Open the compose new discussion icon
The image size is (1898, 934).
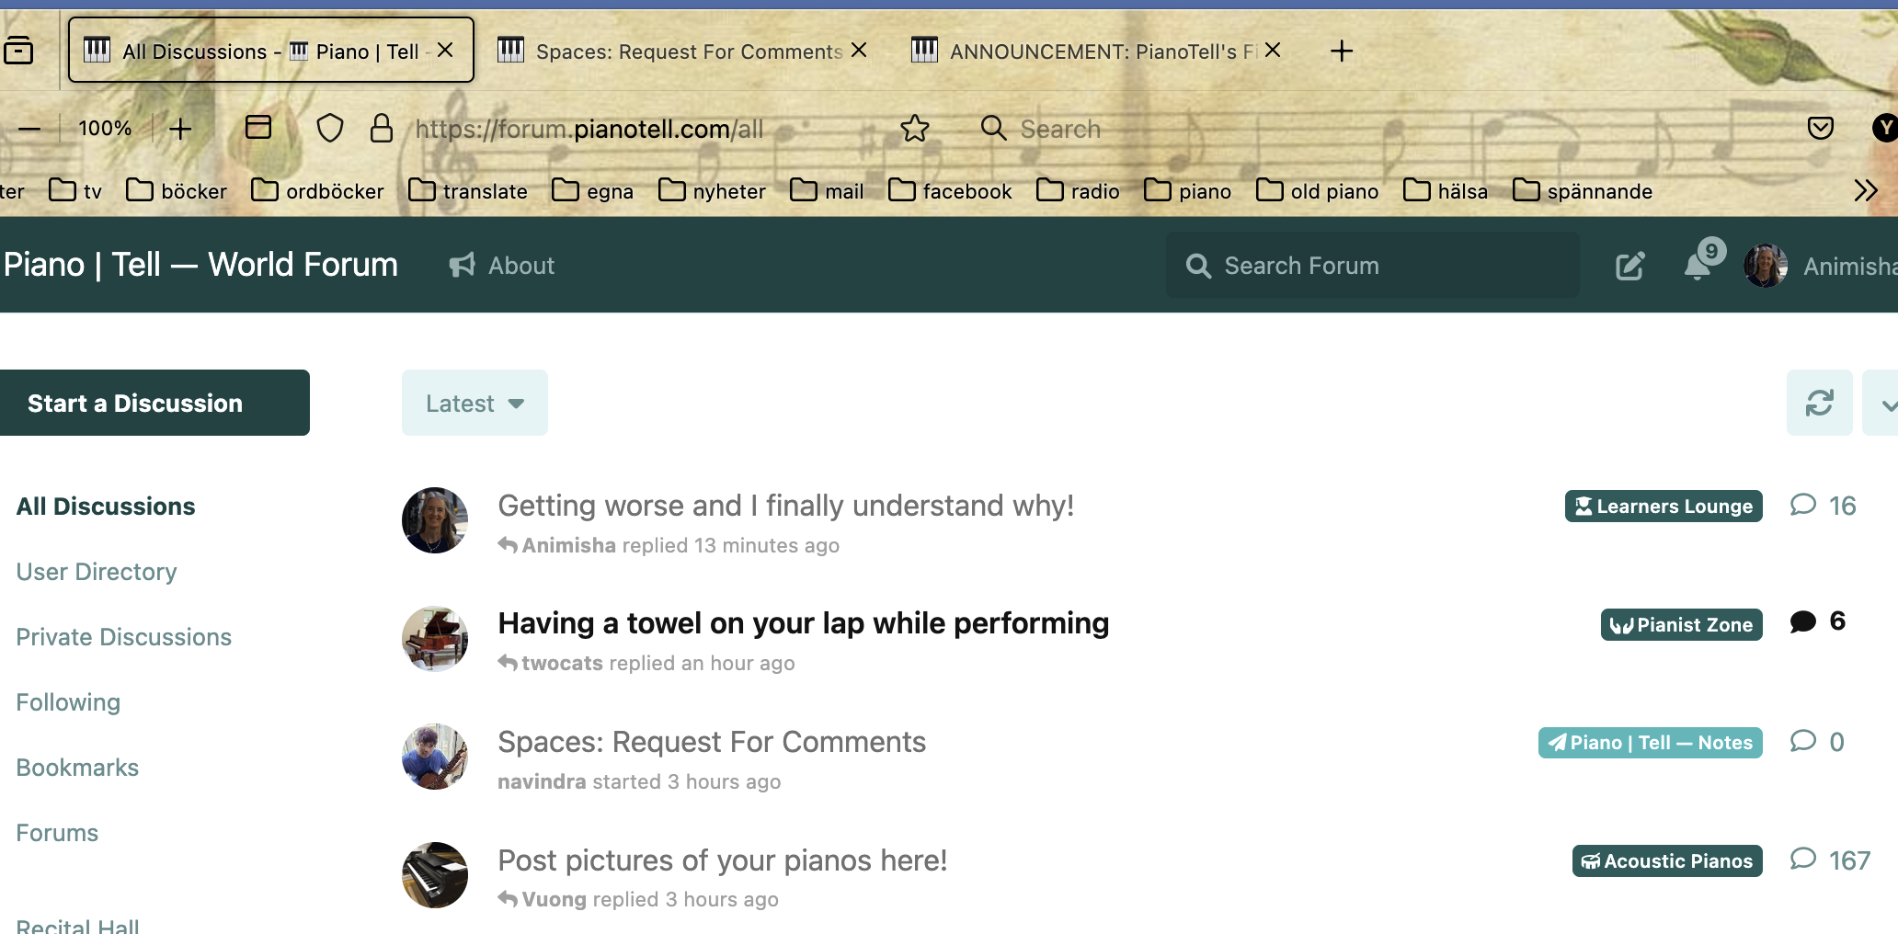1629,266
